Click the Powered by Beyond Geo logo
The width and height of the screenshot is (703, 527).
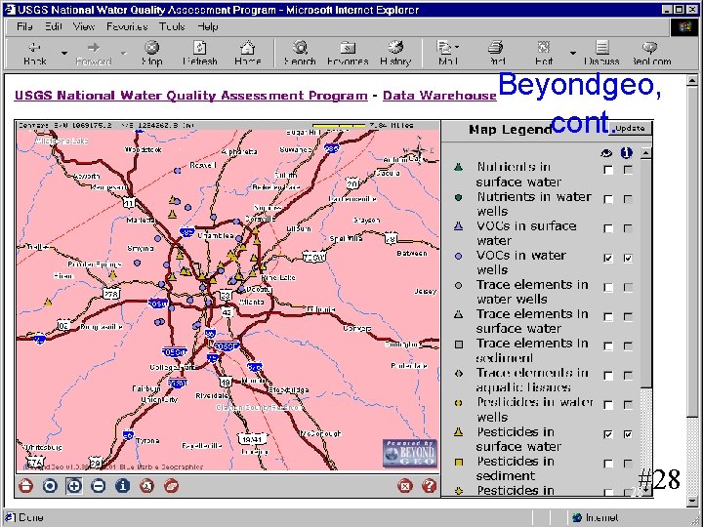(409, 454)
